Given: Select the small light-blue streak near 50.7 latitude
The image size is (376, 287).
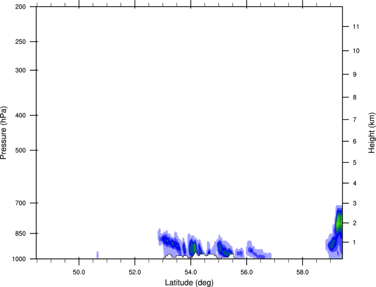Looking at the screenshot, I should pos(97,255).
